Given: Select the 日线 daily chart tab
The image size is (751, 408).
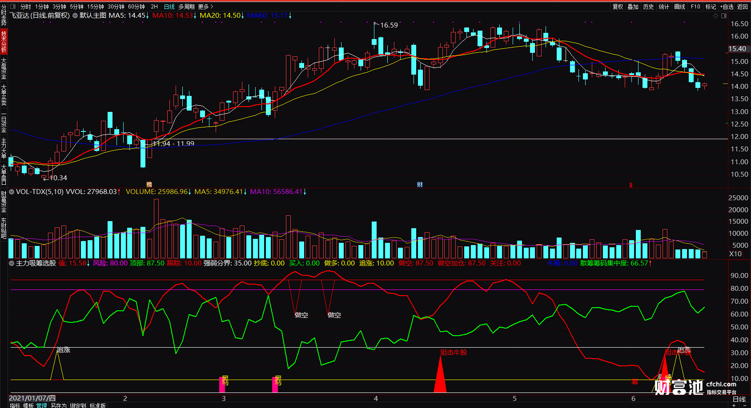Looking at the screenshot, I should [x=169, y=7].
